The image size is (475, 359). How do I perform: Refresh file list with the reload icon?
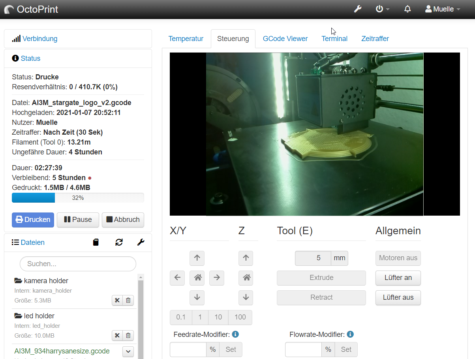119,242
